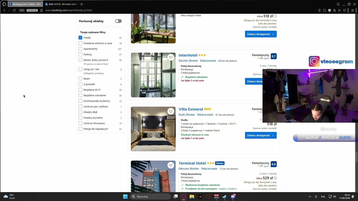Open the Villa Evmerol listing title
This screenshot has height=201, width=358.
pyautogui.click(x=191, y=109)
